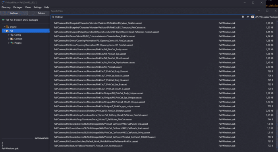
Task: Open the Directory menu
Action: [x=6, y=7]
